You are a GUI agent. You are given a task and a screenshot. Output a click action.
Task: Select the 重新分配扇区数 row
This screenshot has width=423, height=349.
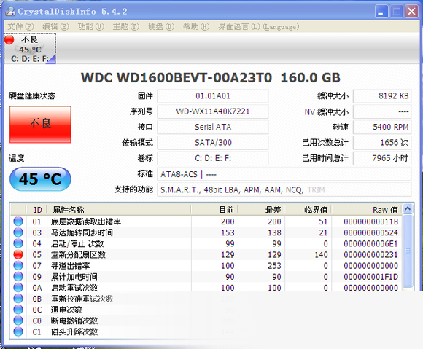click(206, 255)
